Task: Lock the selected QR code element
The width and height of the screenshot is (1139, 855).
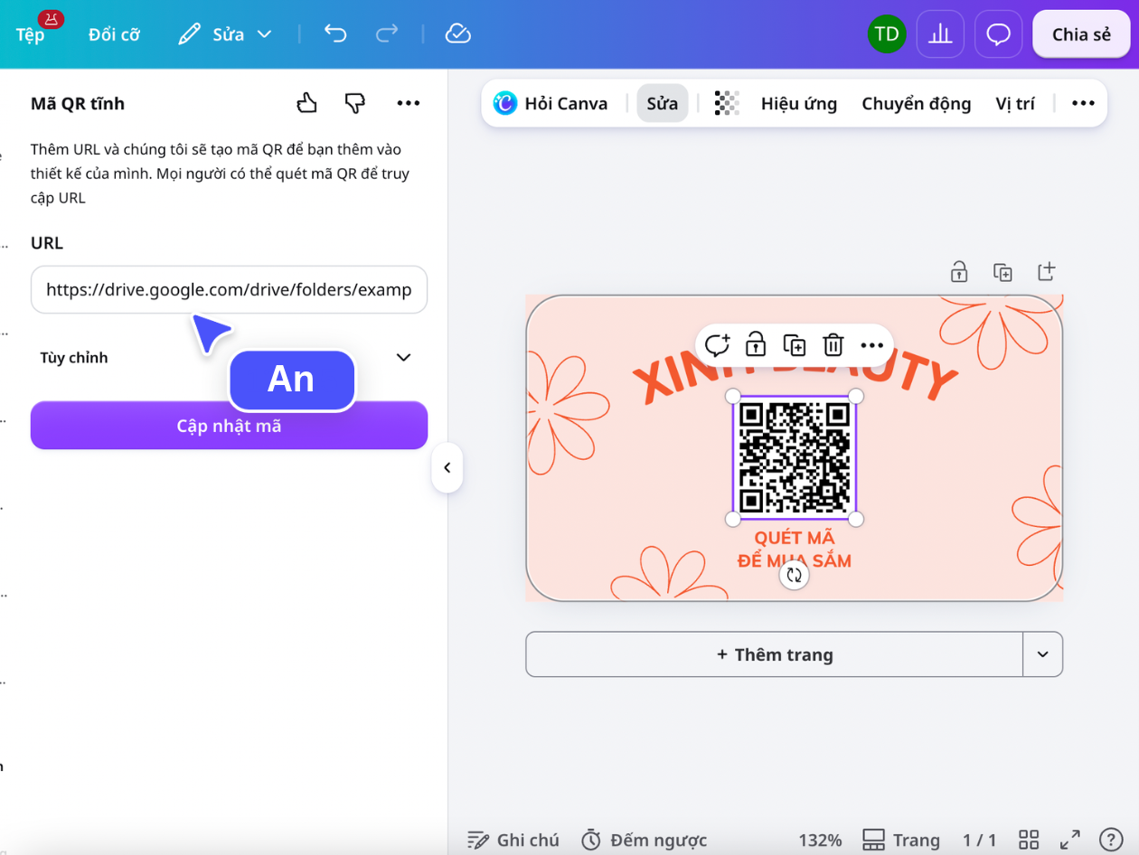Action: click(756, 344)
